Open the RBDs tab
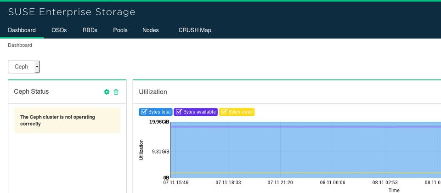Image resolution: width=441 pixels, height=193 pixels. [90, 30]
